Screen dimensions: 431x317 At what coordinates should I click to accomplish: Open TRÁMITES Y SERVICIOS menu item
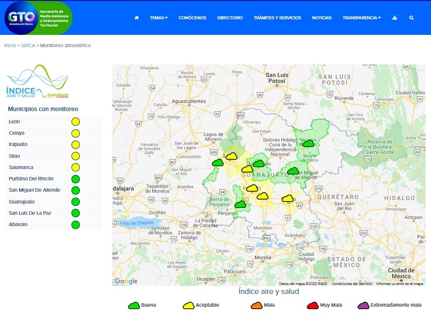point(277,18)
